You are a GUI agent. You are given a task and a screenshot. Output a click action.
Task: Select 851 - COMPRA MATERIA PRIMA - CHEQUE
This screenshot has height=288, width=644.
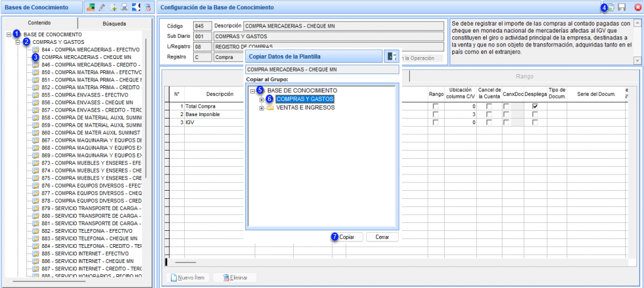tap(91, 80)
